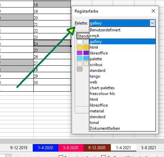Screen dimensions: 164x157
Task: Pick html entry directly below gallery
Action: [122, 47]
